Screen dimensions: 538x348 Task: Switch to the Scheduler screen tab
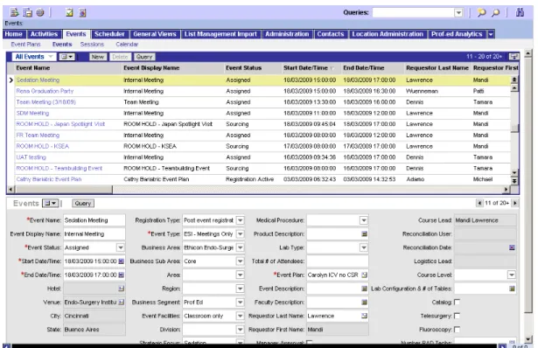click(x=109, y=34)
